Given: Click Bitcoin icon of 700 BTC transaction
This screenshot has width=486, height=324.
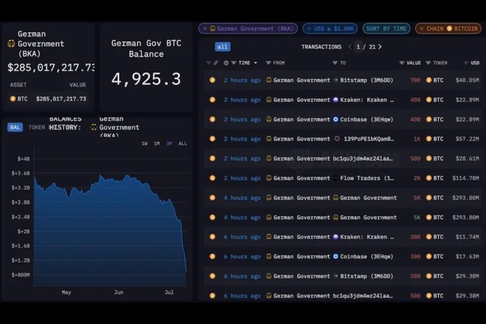Looking at the screenshot, I should pyautogui.click(x=213, y=80).
